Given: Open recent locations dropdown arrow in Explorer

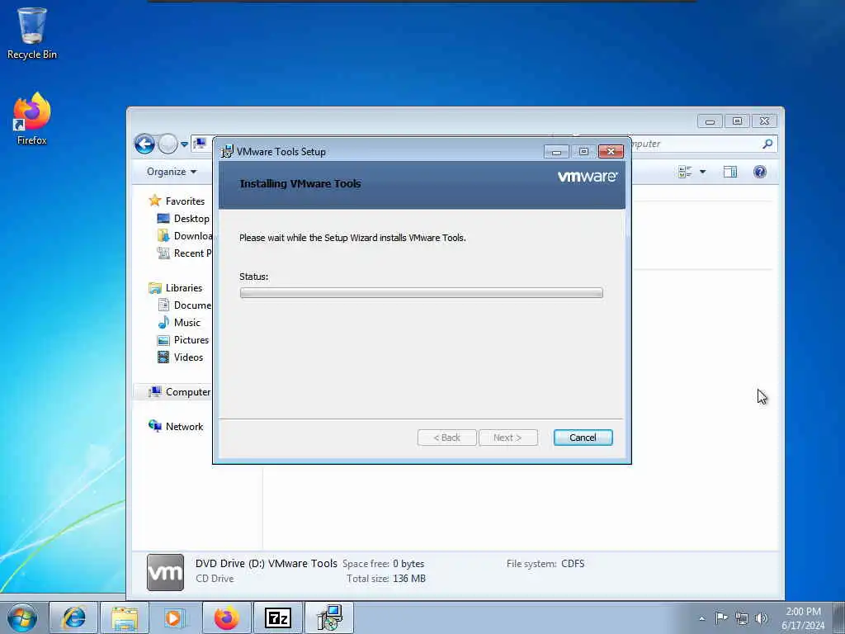Looking at the screenshot, I should [184, 144].
